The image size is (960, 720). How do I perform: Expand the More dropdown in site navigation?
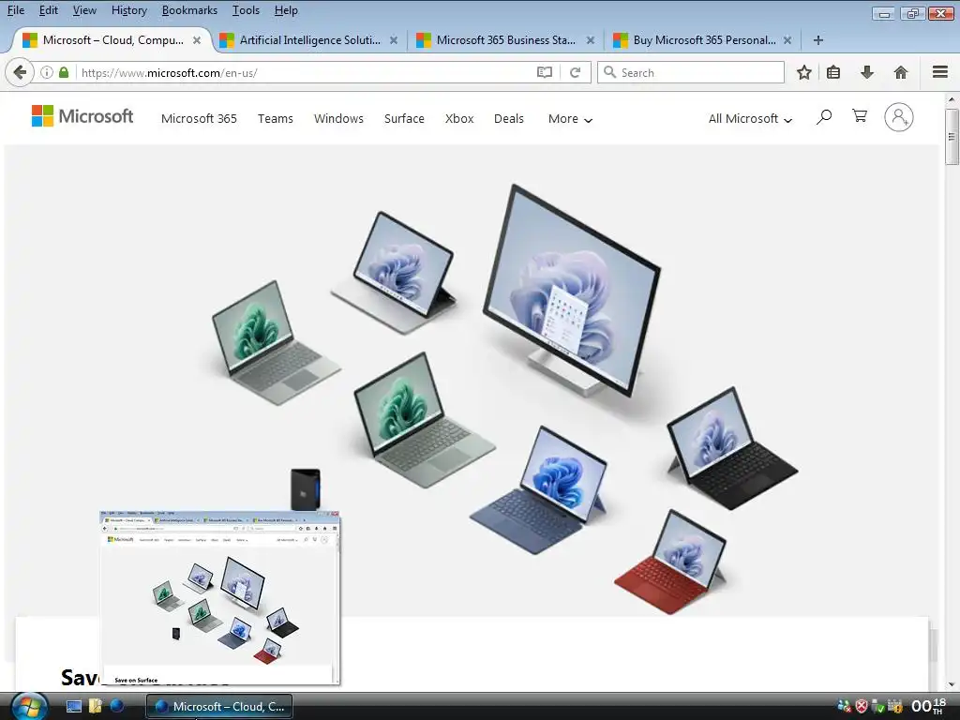point(570,119)
